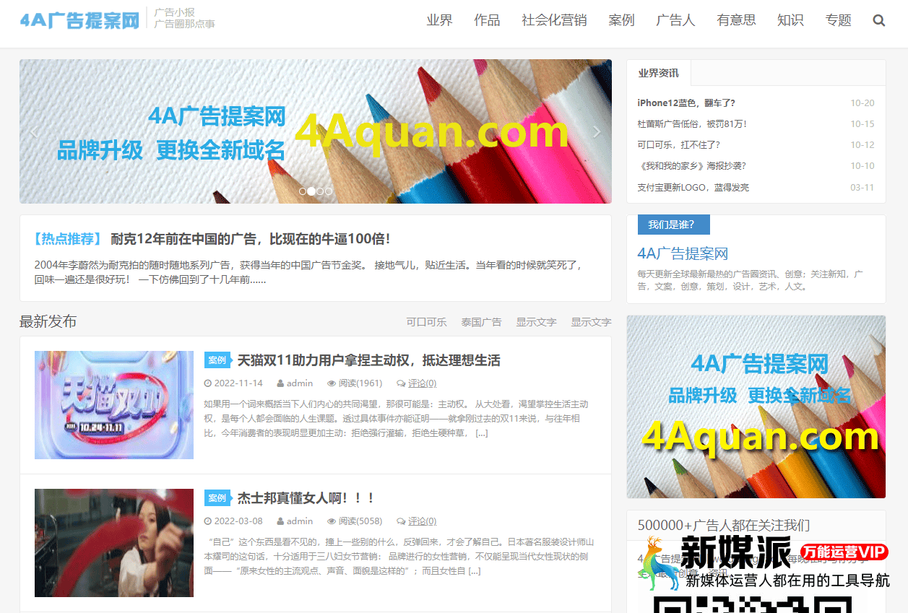The image size is (908, 613).
Task: Advance to next banner slide arrow
Action: coord(597,131)
